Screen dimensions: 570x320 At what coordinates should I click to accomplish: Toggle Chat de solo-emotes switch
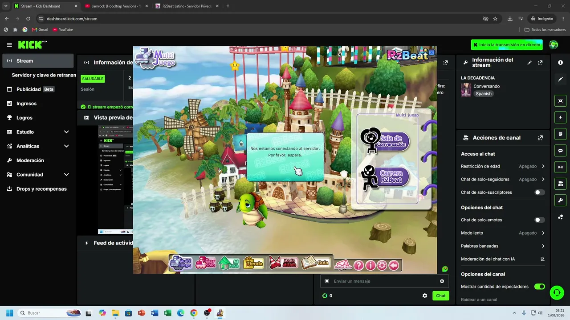pyautogui.click(x=539, y=220)
